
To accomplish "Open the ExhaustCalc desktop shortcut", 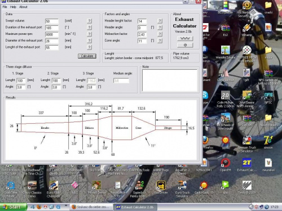I will [x=246, y=165].
